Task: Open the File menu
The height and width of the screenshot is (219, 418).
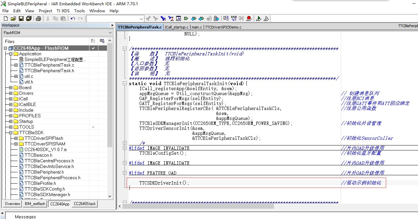Action: [5, 11]
